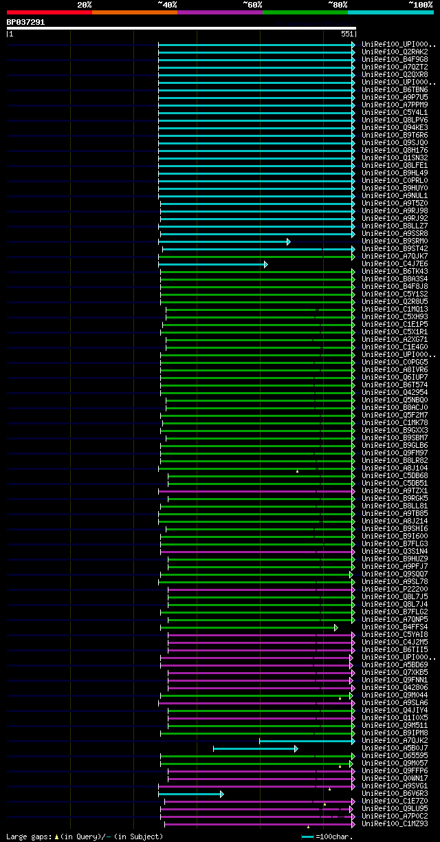This screenshot has width=440, height=842.
Task: Click the UniRef100_C5YAI8 label
Action: tap(395, 634)
